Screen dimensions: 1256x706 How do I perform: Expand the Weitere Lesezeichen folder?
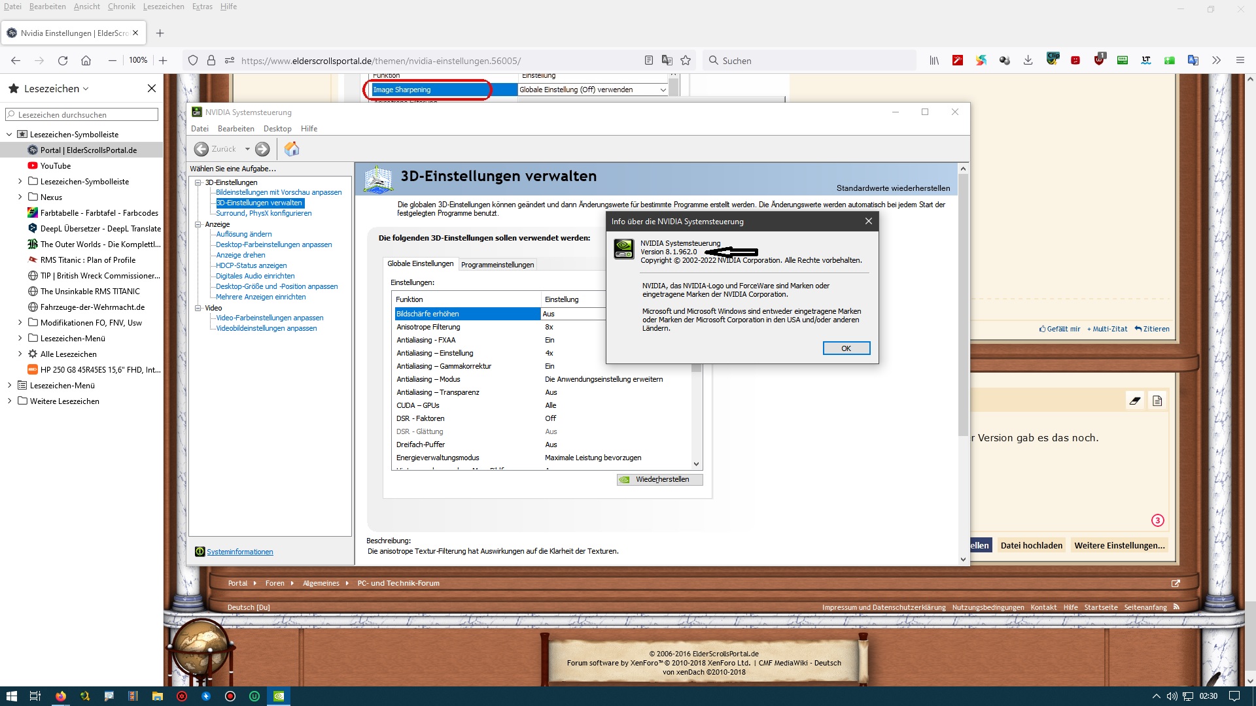(x=9, y=401)
